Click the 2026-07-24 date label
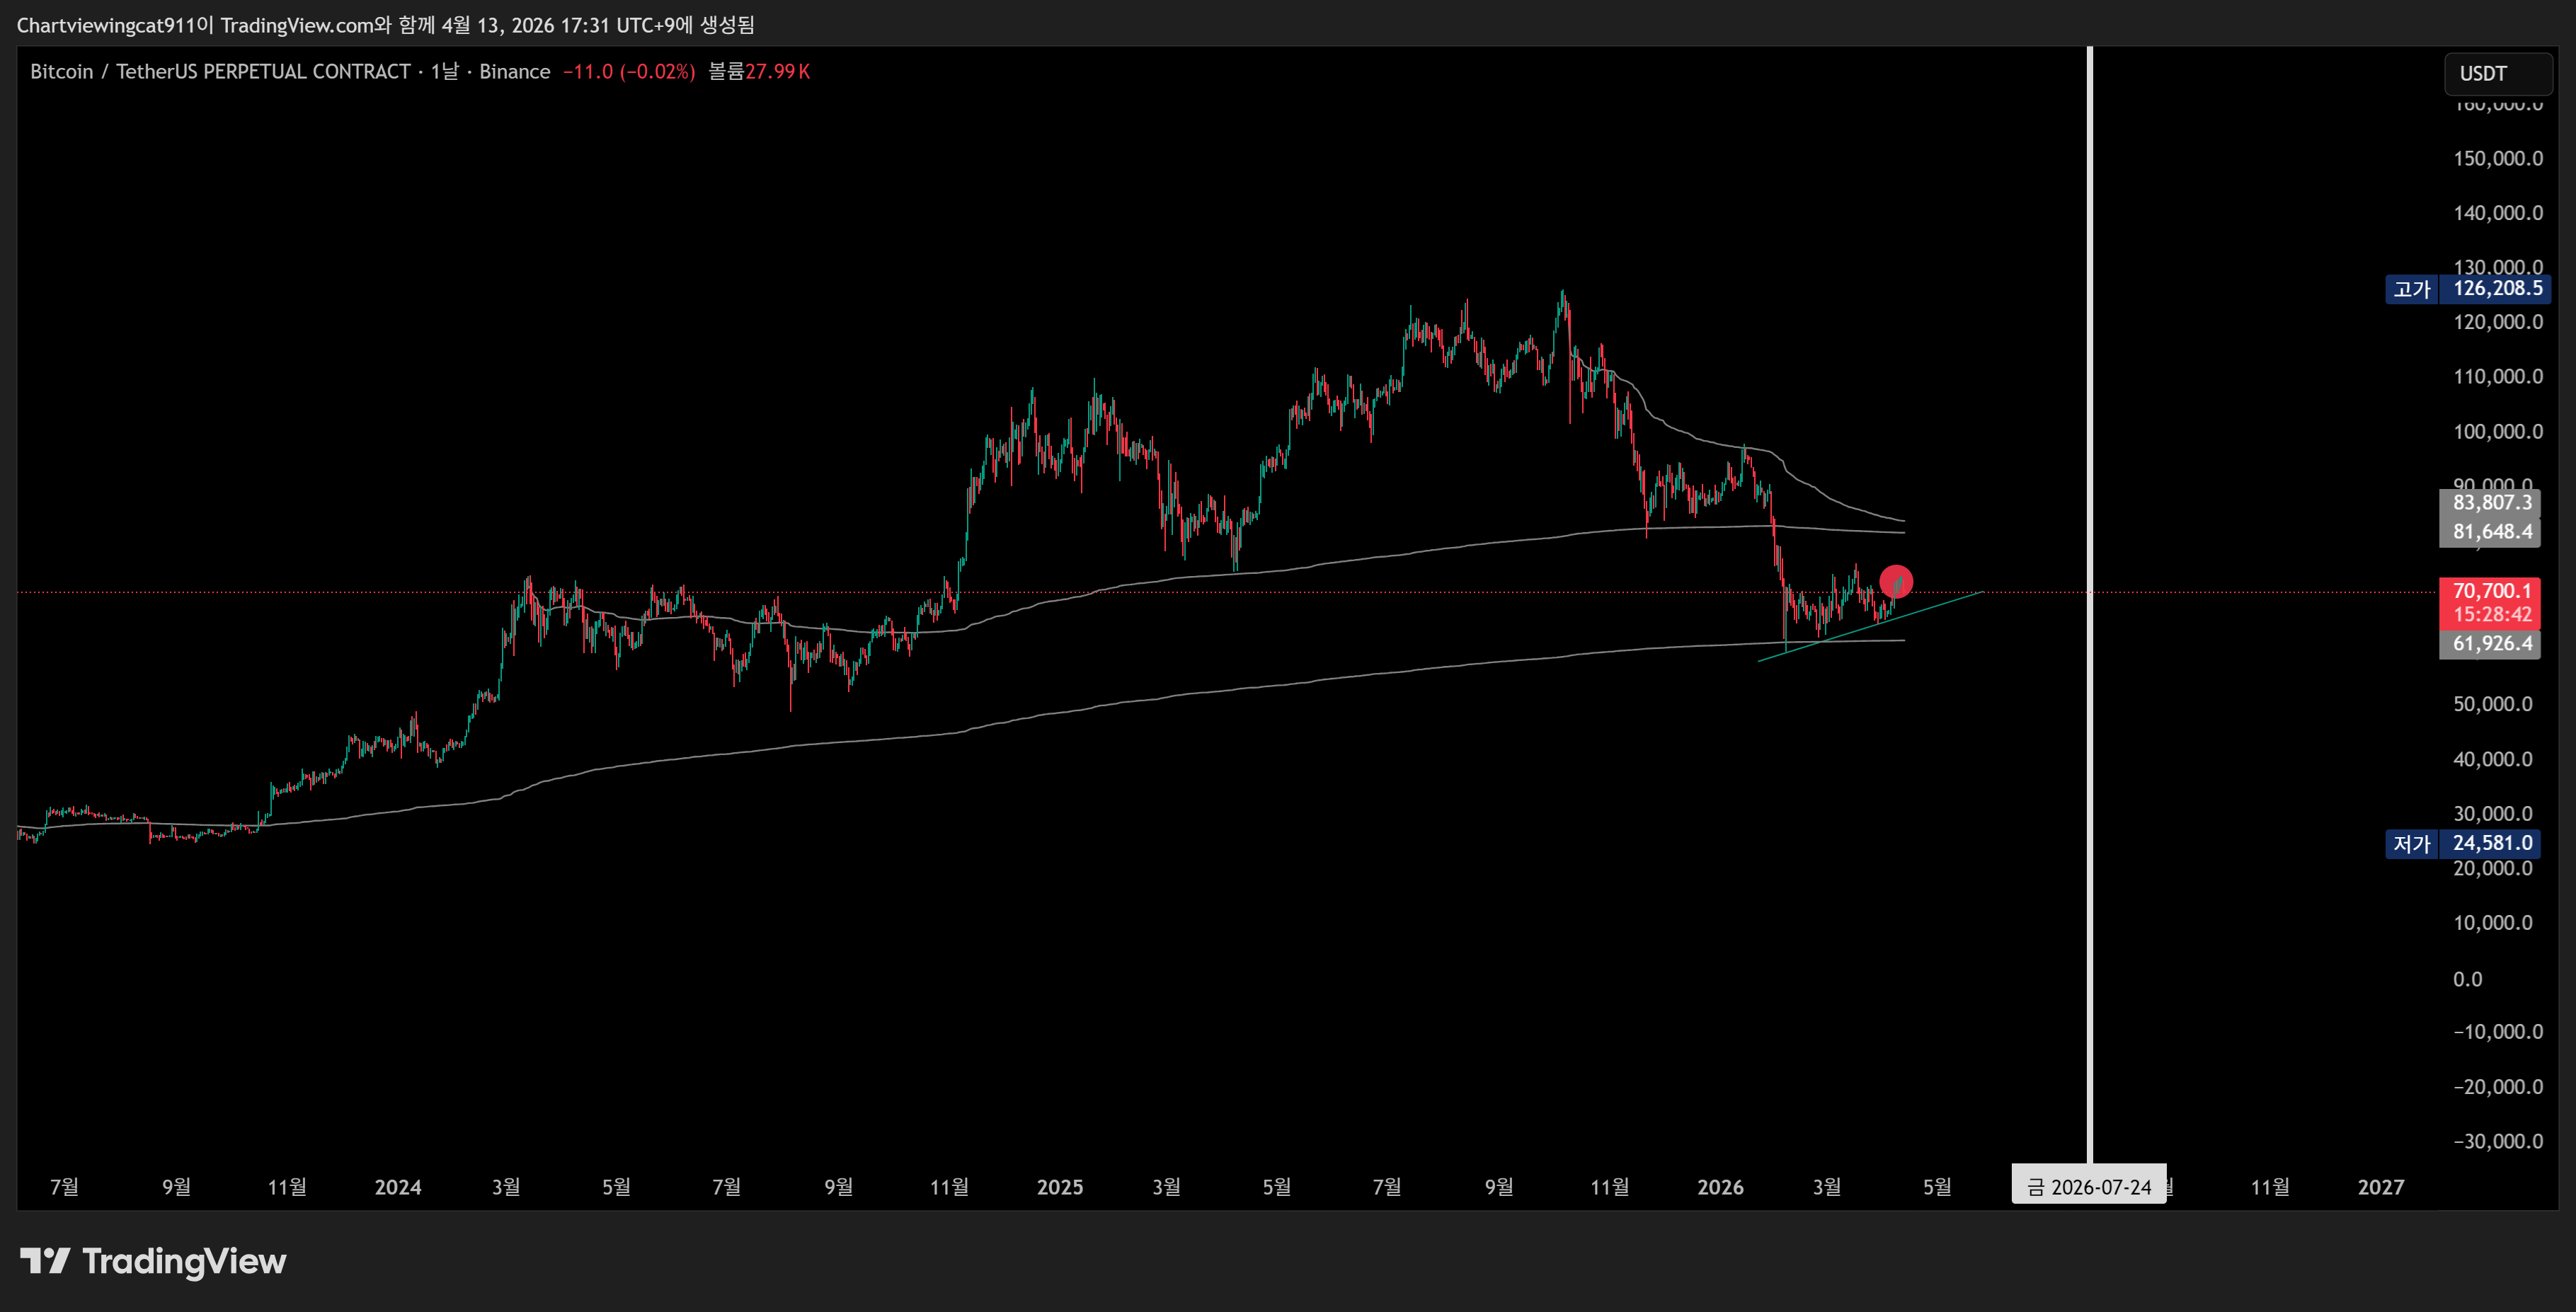 (2089, 1187)
